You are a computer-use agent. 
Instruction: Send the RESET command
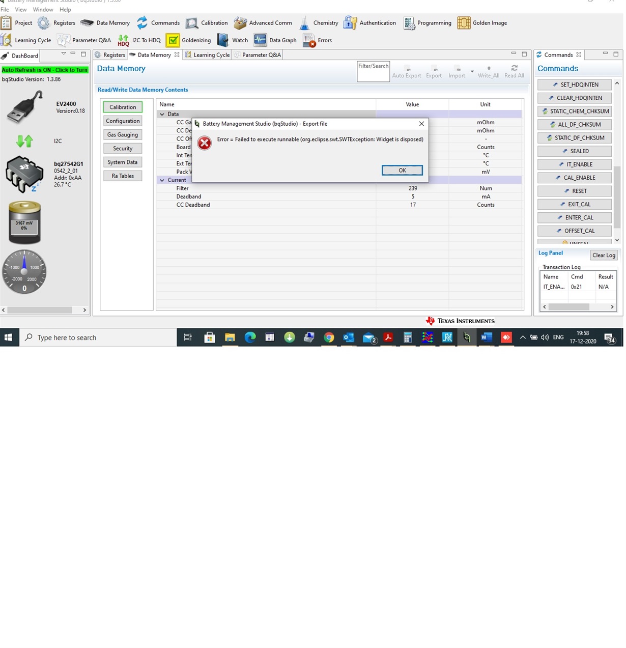point(575,191)
